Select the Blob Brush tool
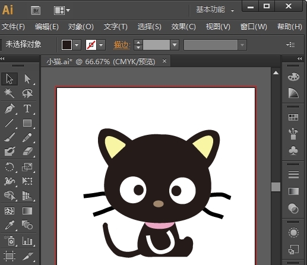 10,152
